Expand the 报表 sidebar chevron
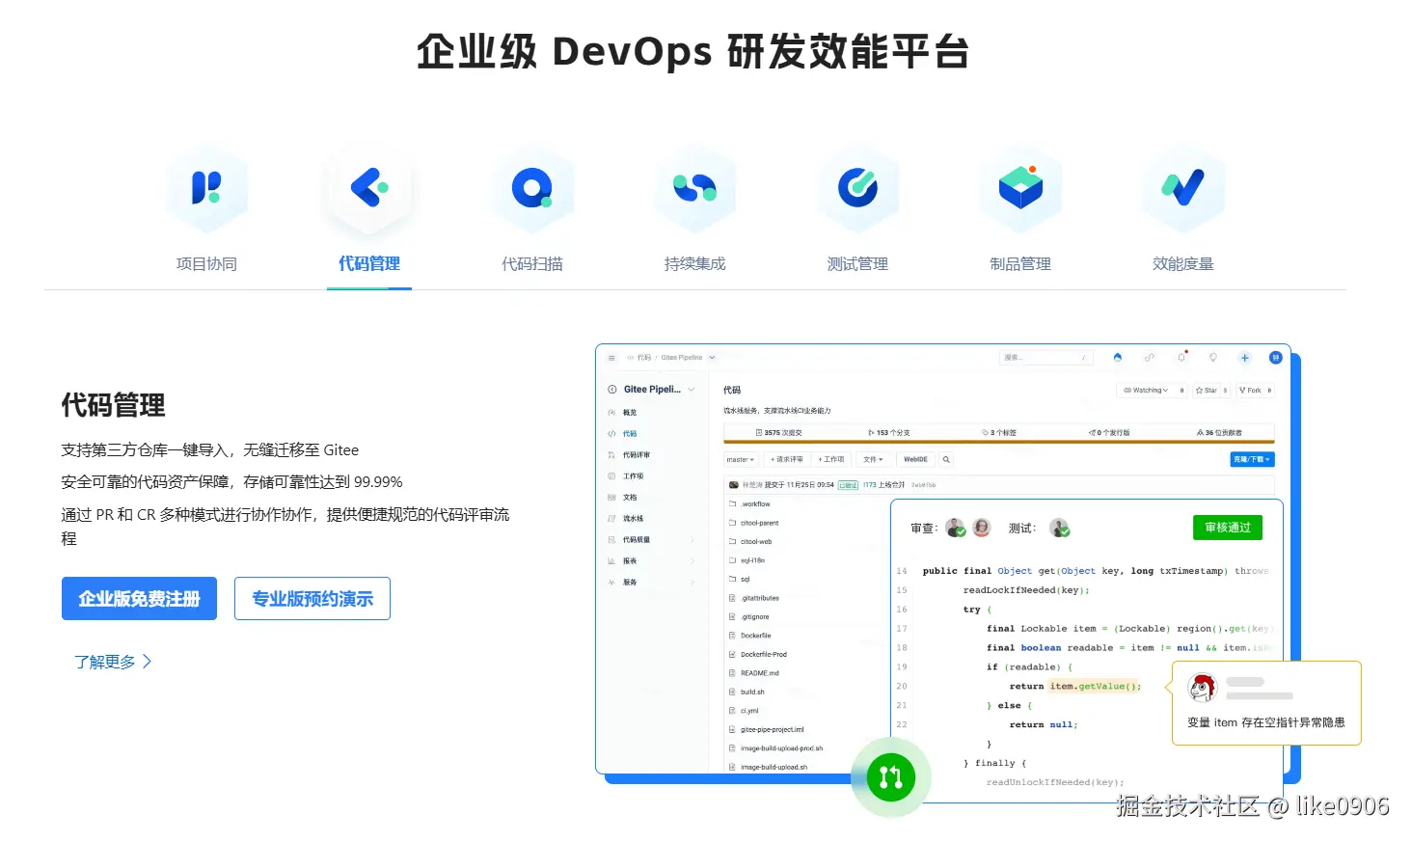This screenshot has width=1412, height=842. 692,561
